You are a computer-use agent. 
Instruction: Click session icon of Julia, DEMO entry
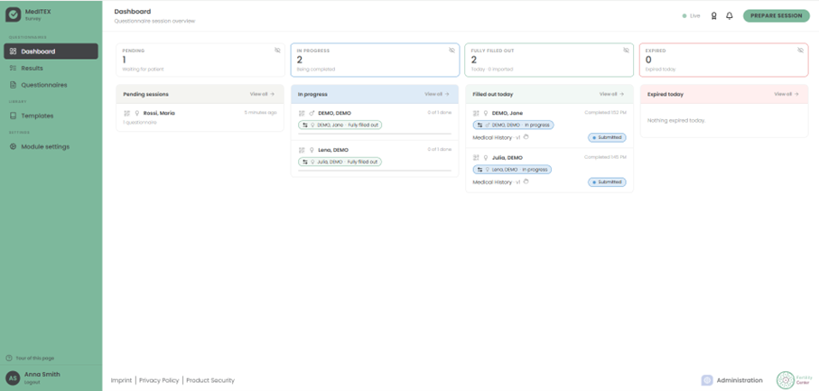[476, 157]
